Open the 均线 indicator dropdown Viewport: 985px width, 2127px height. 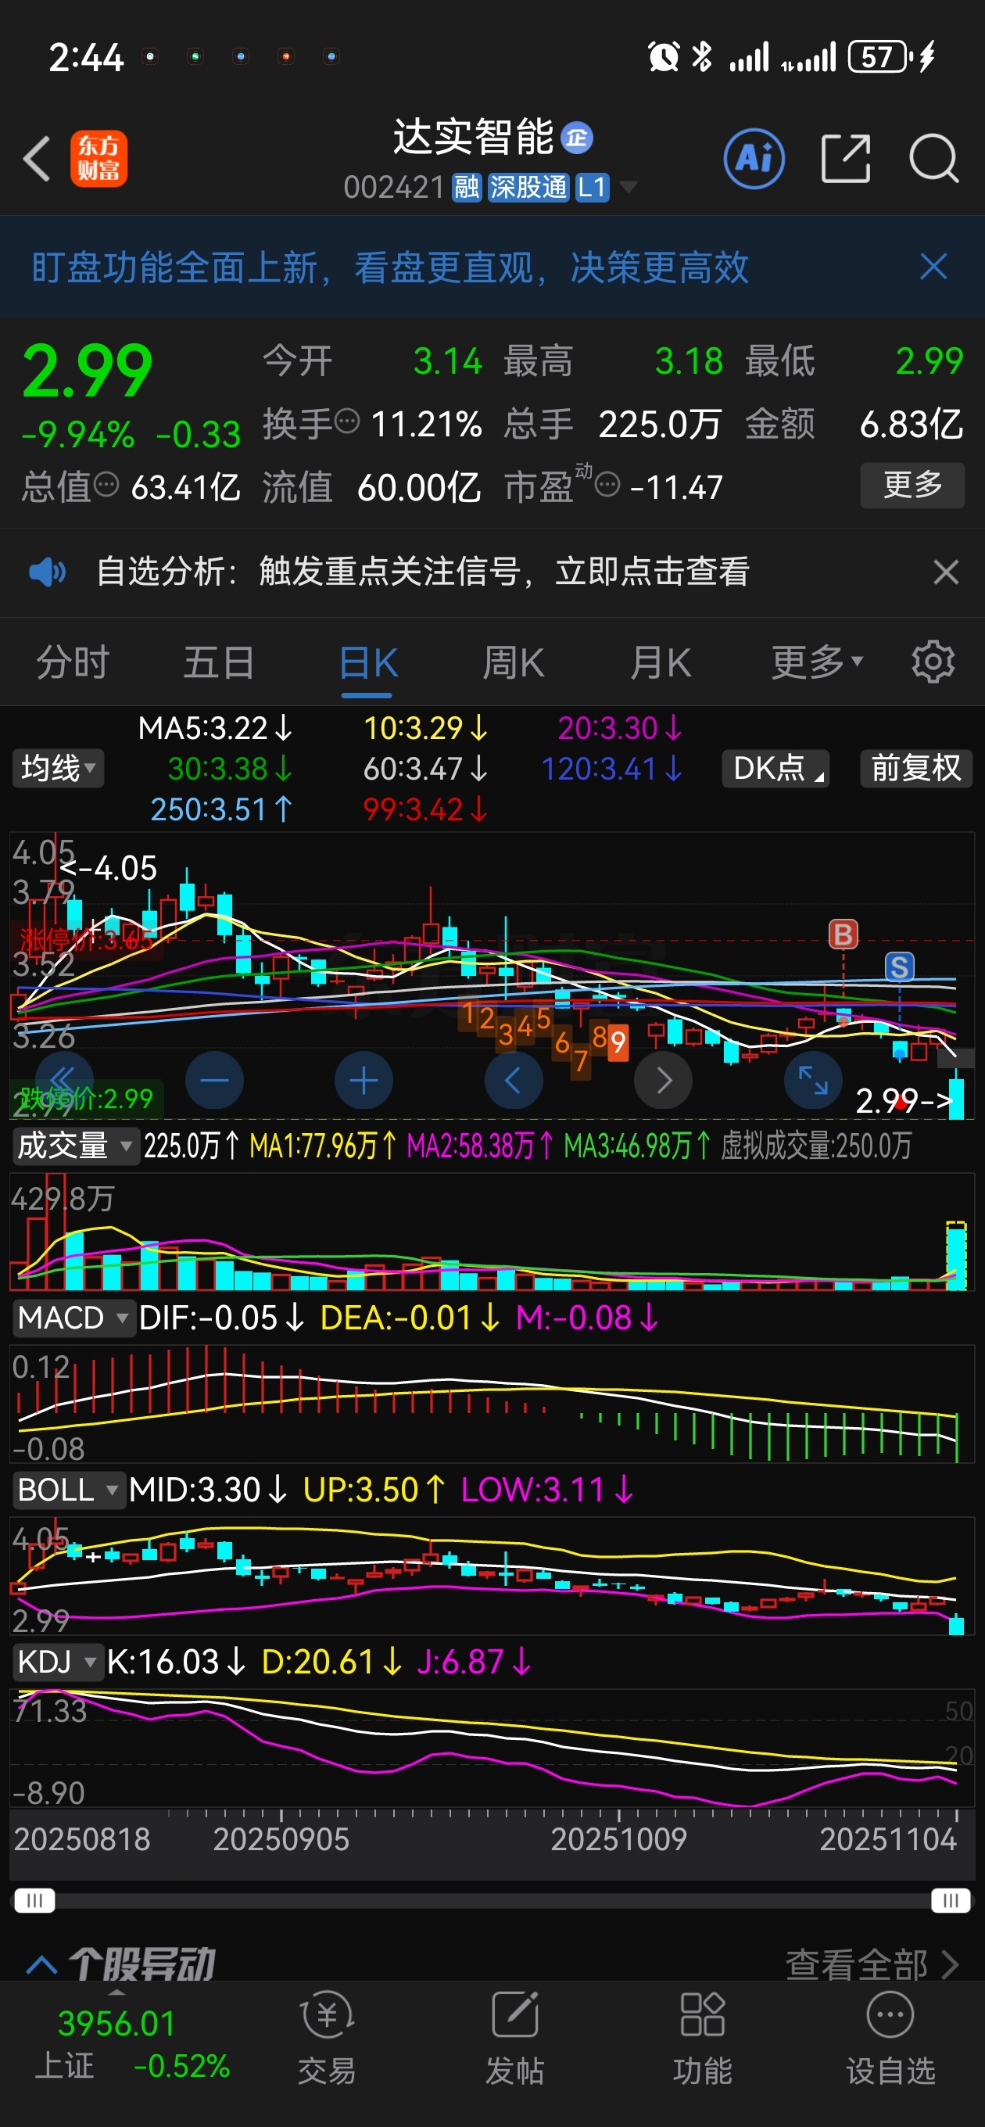point(58,768)
